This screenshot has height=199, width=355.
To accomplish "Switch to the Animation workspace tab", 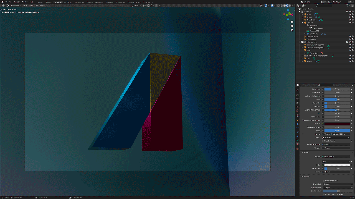I will [x=99, y=2].
